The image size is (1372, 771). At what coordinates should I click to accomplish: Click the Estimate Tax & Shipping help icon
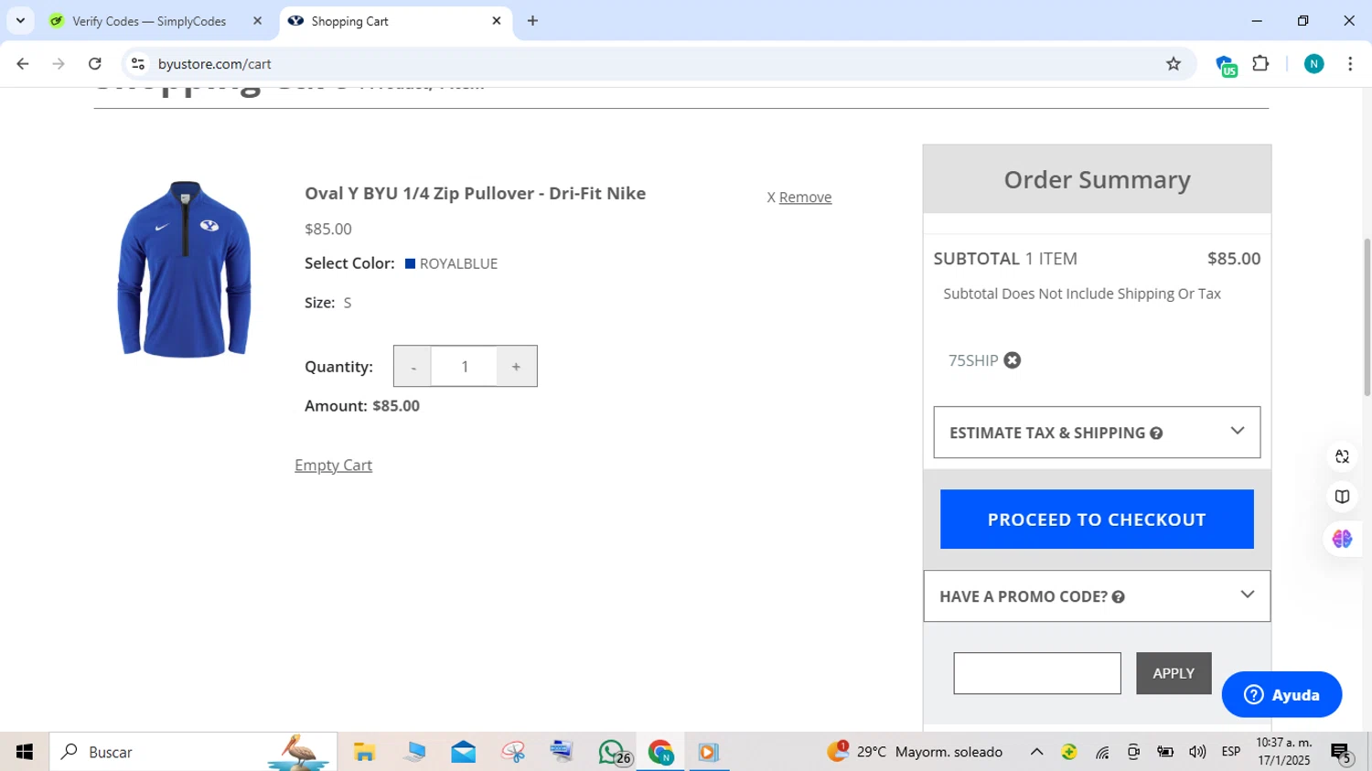1156,434
